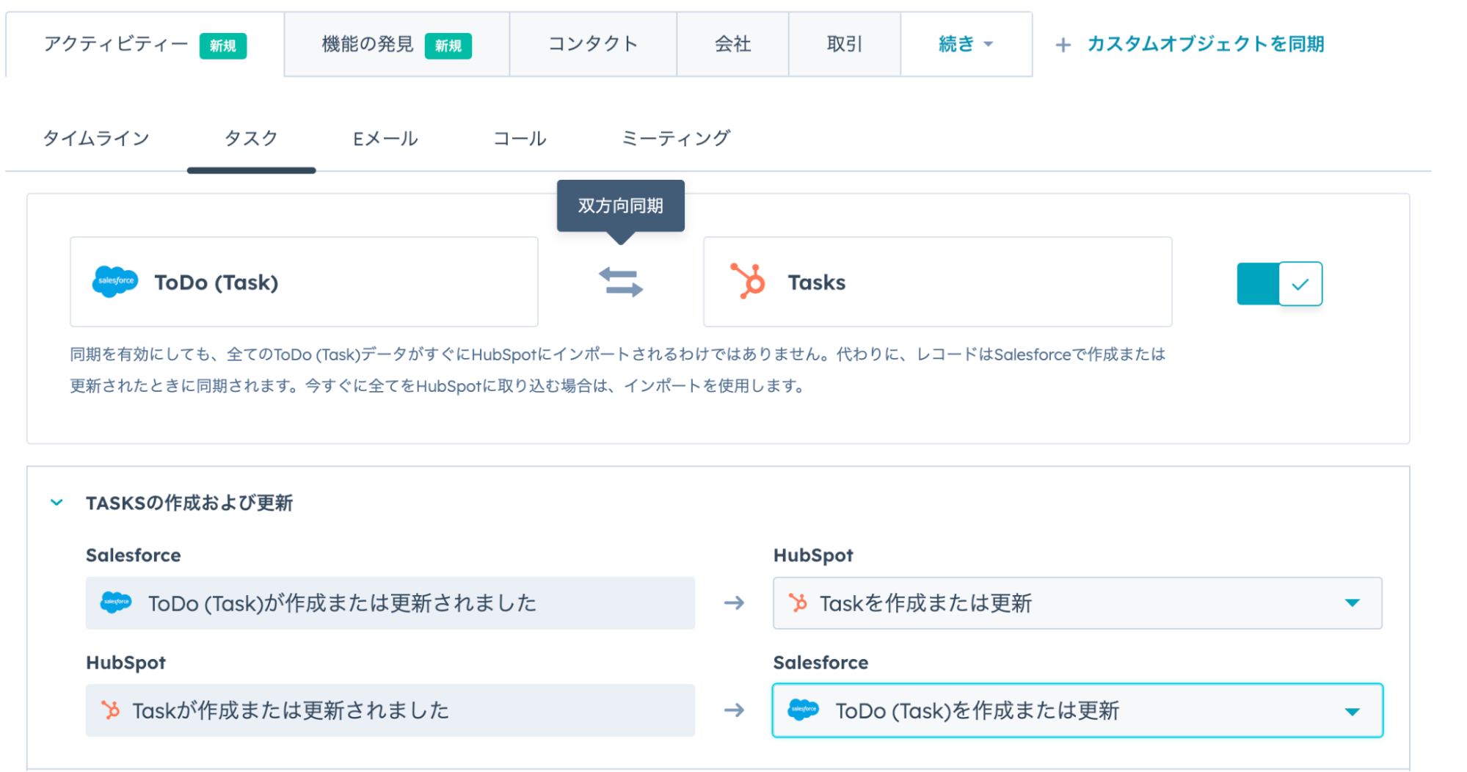Click Salesforce icon in 'ToDo (Task)を作成または更新' dropdown
This screenshot has height=772, width=1467.
(804, 710)
